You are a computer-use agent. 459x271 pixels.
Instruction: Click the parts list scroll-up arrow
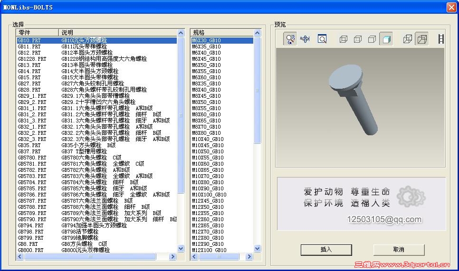pos(181,33)
